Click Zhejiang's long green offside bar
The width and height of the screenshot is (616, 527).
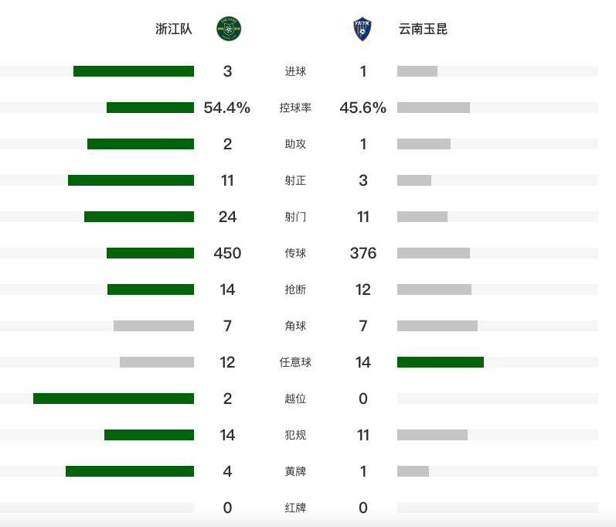(x=114, y=399)
